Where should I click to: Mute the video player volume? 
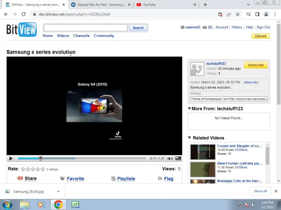[x=170, y=158]
